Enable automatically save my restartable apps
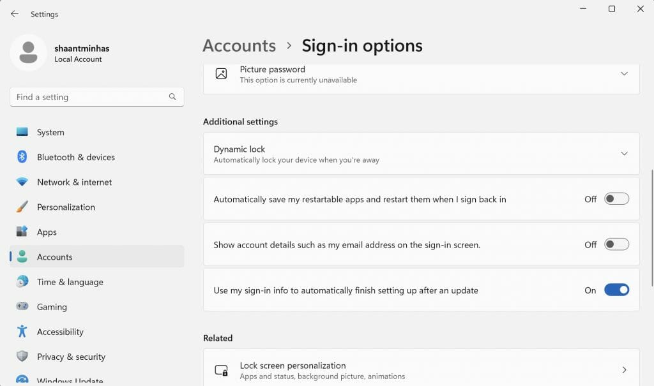654x386 pixels. [x=616, y=198]
